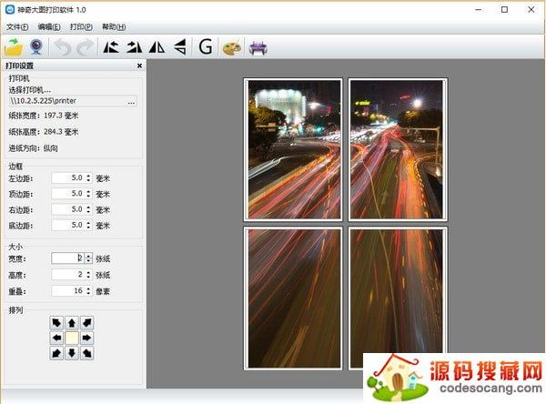This screenshot has width=546, height=404.
Task: Click the stepper arrows of 左边距 field
Action: [88, 178]
